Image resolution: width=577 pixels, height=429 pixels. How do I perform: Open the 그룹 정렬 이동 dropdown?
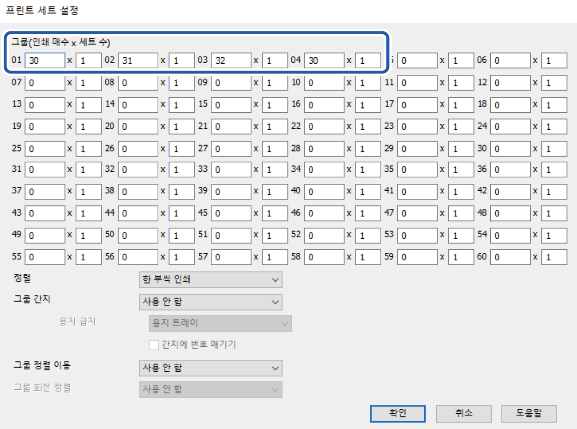pyautogui.click(x=210, y=368)
